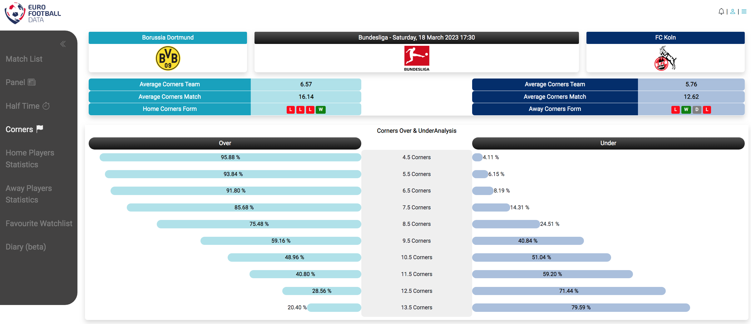Click Borussia Dortmund team header

tap(168, 37)
